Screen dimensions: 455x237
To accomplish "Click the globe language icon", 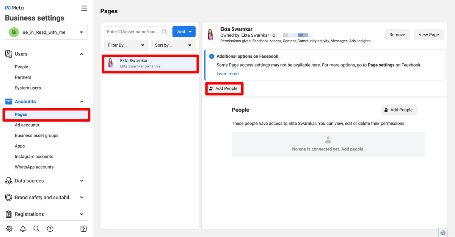I will coord(442,232).
